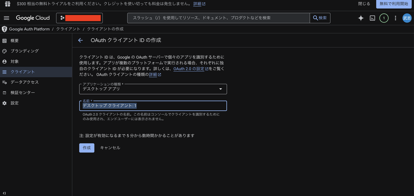The height and width of the screenshot is (196, 414).
Task: Click the データアクセス list-settings icon
Action: coord(4,82)
